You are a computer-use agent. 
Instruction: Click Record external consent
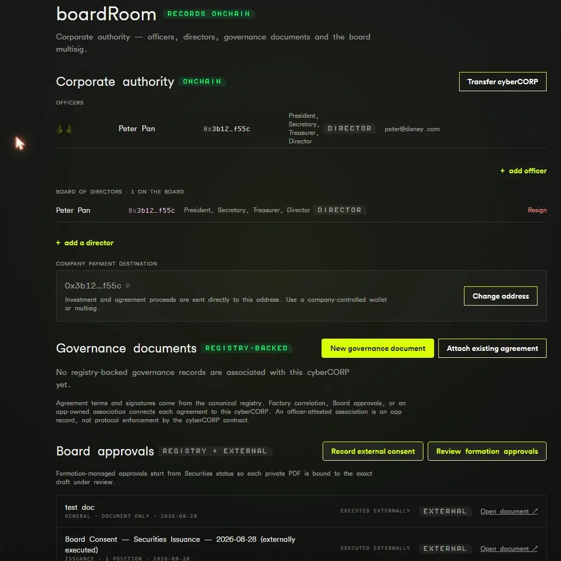(373, 451)
